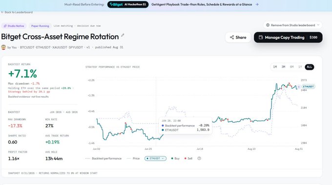Image resolution: width=332 pixels, height=185 pixels.
Task: Toggle the Sell markers legend entry
Action: [x=188, y=159]
